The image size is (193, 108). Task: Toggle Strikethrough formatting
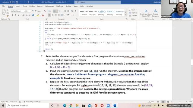click(x=24, y=15)
